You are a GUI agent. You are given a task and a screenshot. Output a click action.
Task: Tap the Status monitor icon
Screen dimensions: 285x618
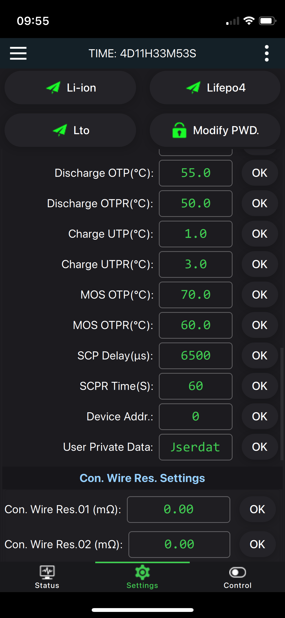tap(47, 572)
